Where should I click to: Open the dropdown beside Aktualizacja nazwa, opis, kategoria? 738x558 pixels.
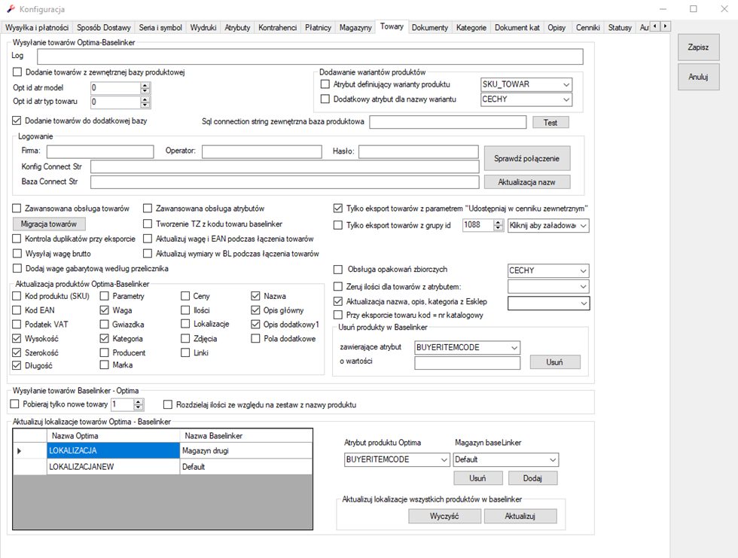click(x=584, y=303)
